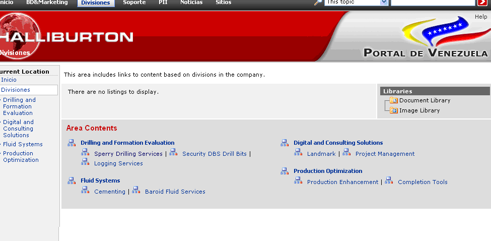Open the Cementing link

coord(110,192)
